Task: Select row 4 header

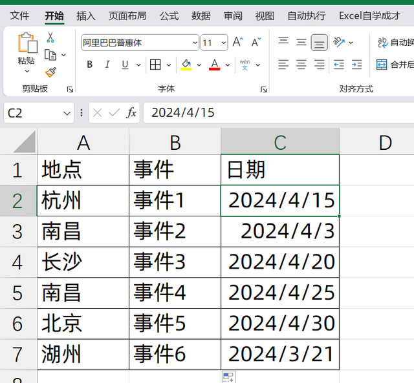Action: point(17,262)
